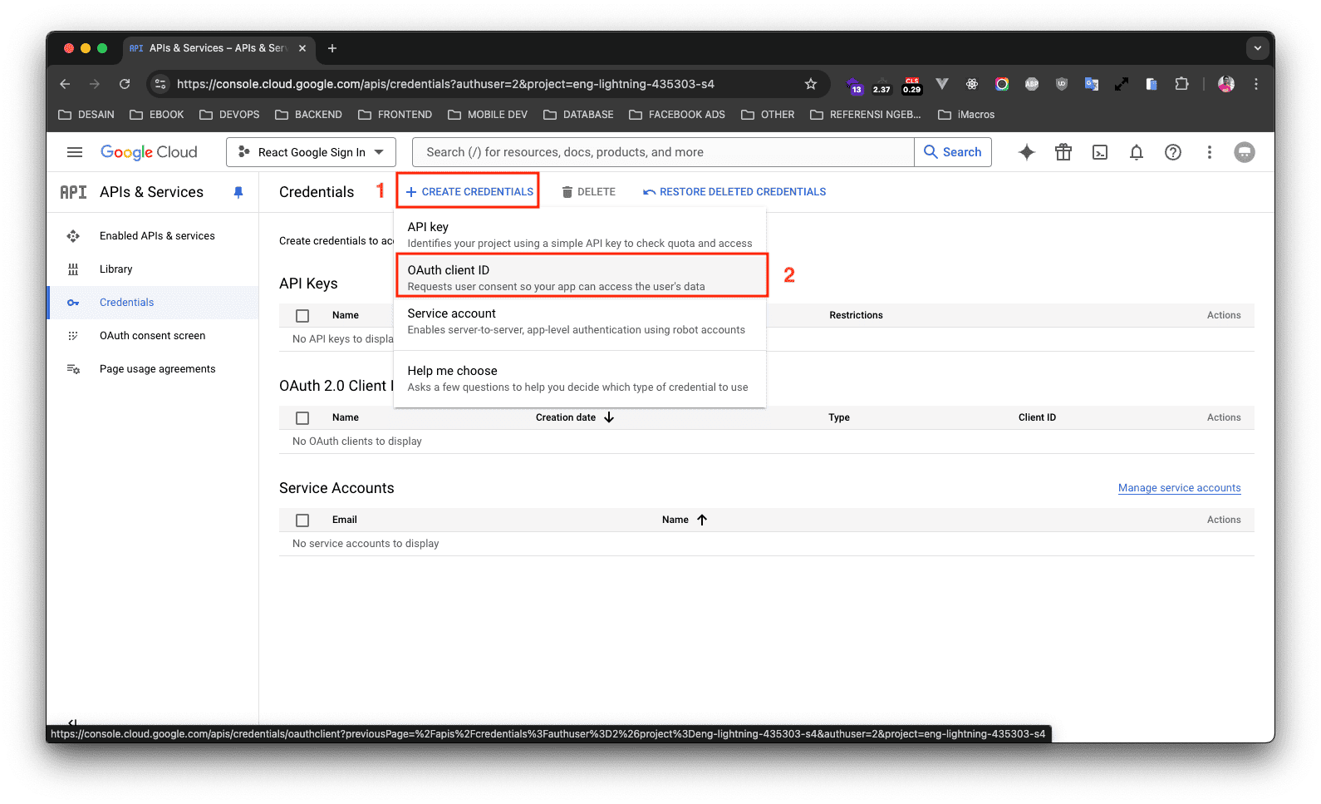Screen dimensions: 1321x804
Task: Choose API key from the menu
Action: (x=580, y=234)
